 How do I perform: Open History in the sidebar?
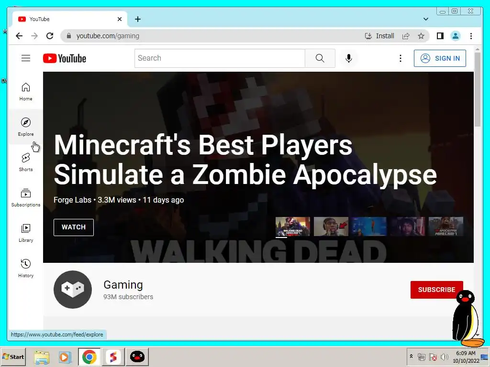tap(26, 268)
